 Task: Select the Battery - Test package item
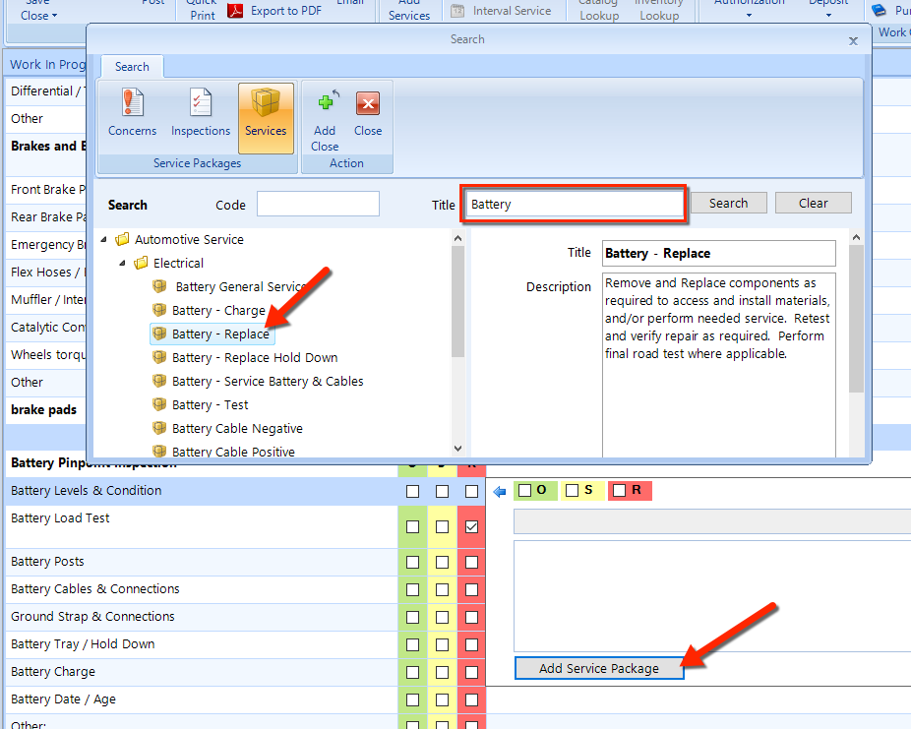tap(210, 404)
